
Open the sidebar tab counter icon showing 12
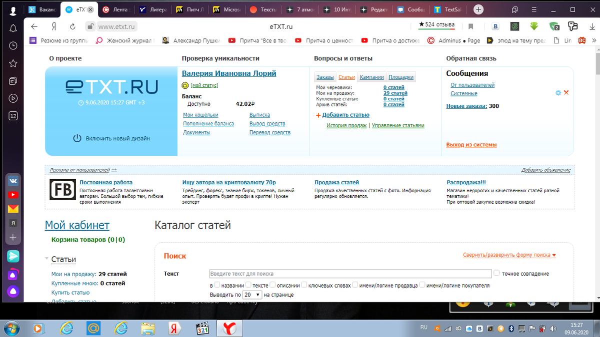[x=13, y=116]
